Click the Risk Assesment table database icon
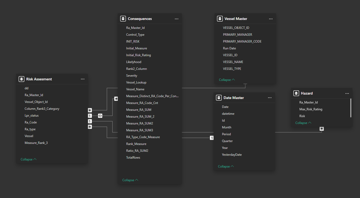This screenshot has width=360, height=198. (x=22, y=79)
